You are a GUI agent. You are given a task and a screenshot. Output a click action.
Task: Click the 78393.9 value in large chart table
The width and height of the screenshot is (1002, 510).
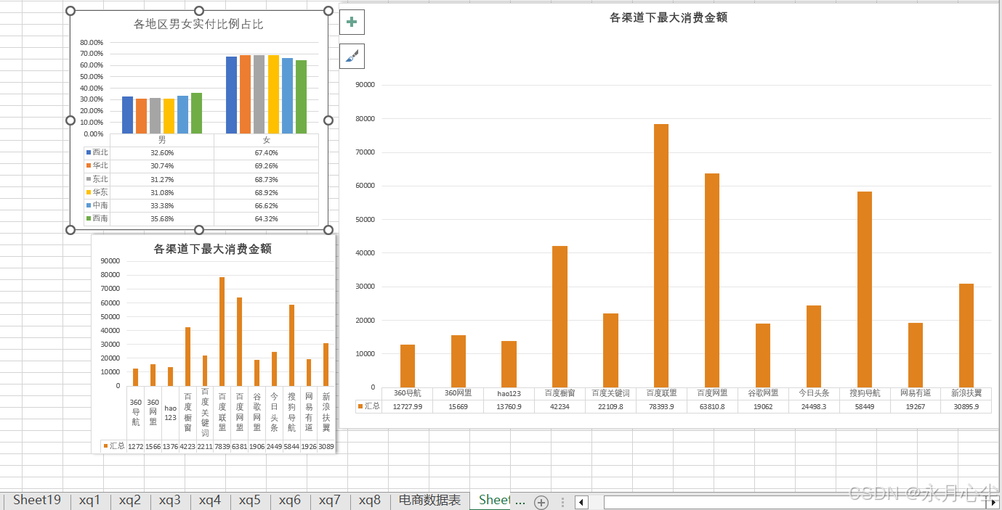pyautogui.click(x=661, y=406)
